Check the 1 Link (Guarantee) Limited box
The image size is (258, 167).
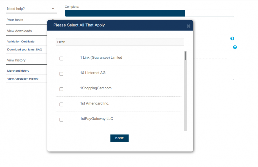tap(61, 58)
